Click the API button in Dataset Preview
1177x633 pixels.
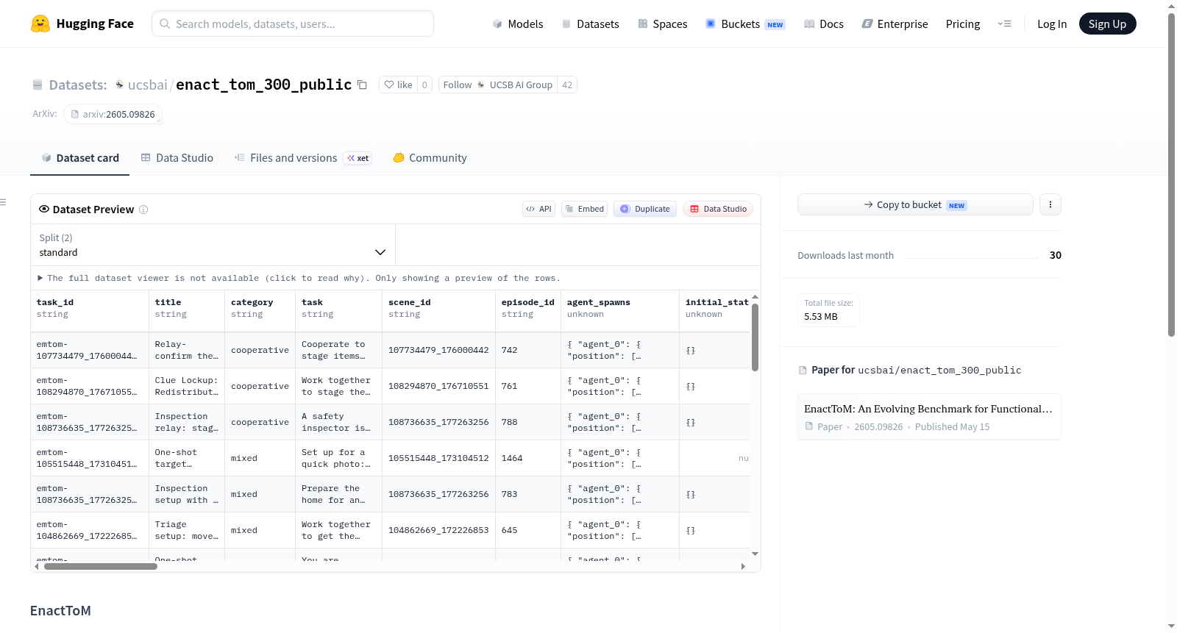[538, 209]
